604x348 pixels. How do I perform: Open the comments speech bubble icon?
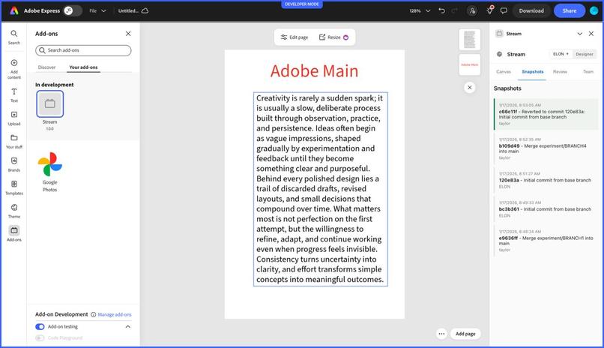coord(504,10)
